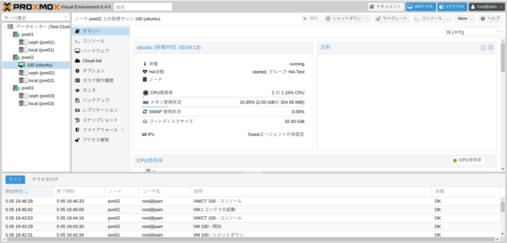This screenshot has width=507, height=243.
Task: Click ヘルプ help button
Action: point(491,19)
